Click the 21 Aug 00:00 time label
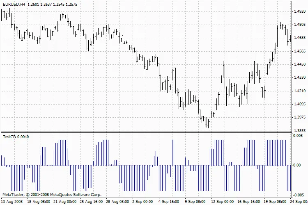The height and width of the screenshot is (205, 308). tap(65, 202)
